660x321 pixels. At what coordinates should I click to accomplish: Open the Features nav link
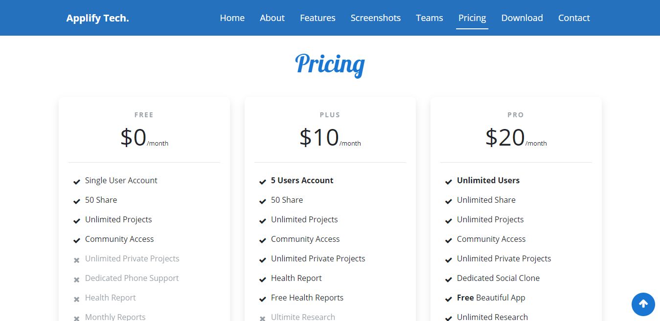tap(318, 18)
